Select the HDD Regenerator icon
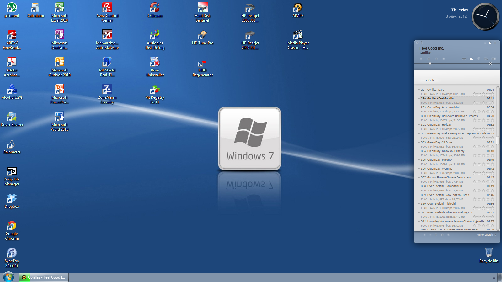 tap(203, 67)
